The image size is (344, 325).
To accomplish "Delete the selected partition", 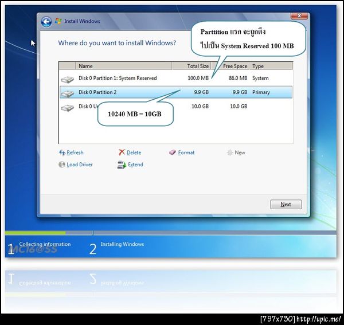I will point(134,152).
